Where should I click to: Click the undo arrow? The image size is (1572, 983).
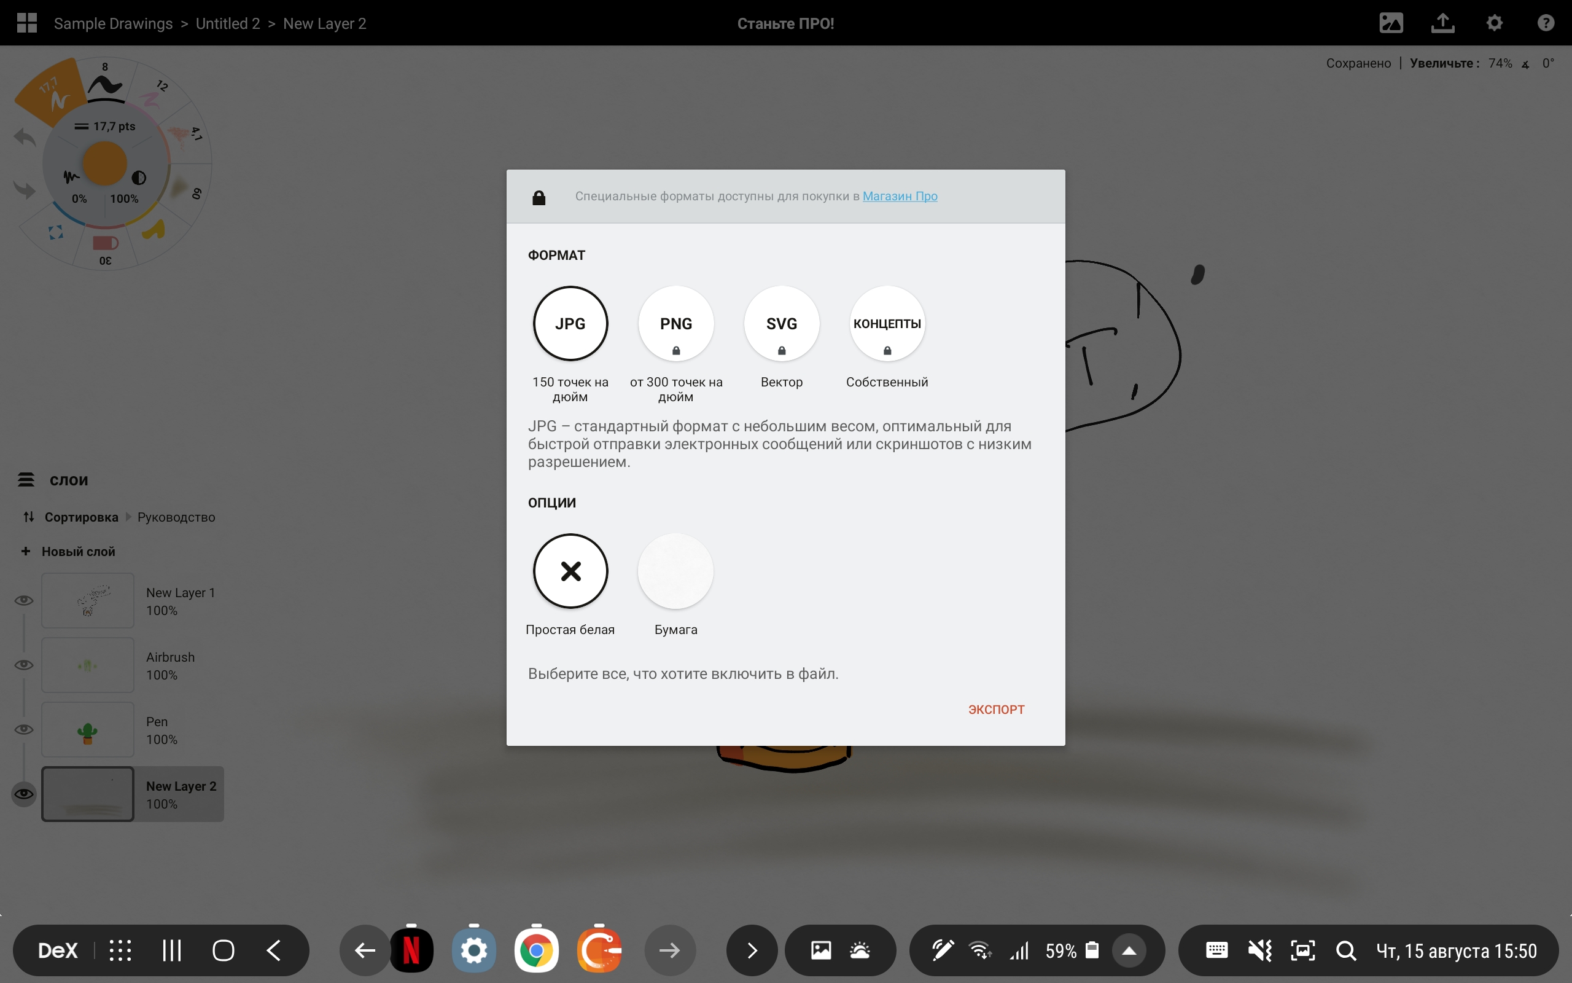pyautogui.click(x=25, y=137)
